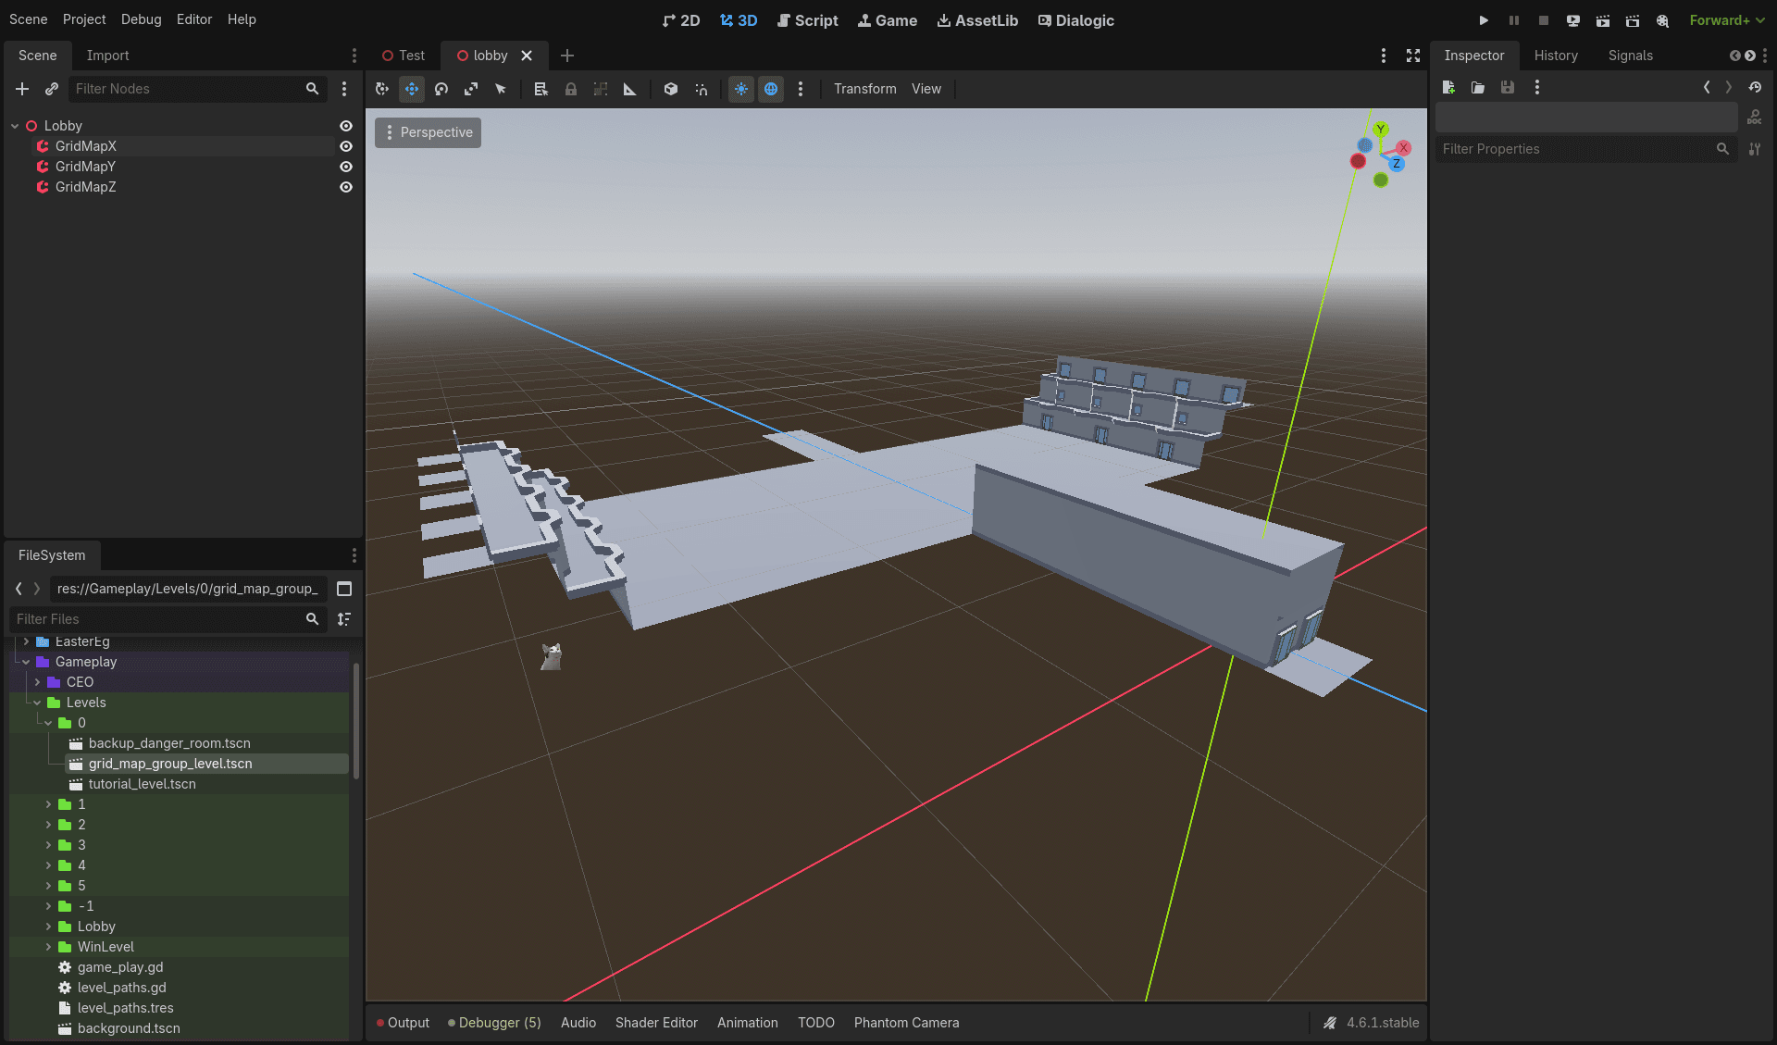Image resolution: width=1777 pixels, height=1045 pixels.
Task: Expand the CEO folder
Action: click(37, 682)
